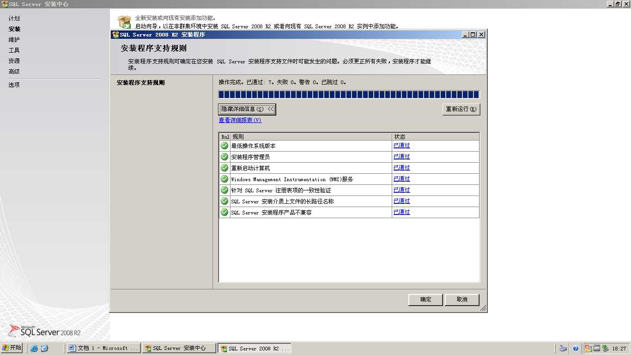
Task: Select 选项 in the 安装中心 sidebar
Action: coord(14,85)
